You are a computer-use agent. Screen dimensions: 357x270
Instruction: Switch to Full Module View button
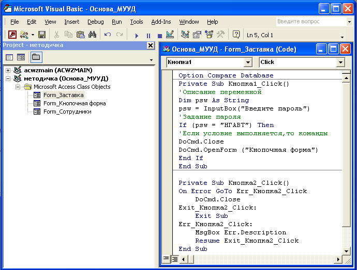point(175,259)
